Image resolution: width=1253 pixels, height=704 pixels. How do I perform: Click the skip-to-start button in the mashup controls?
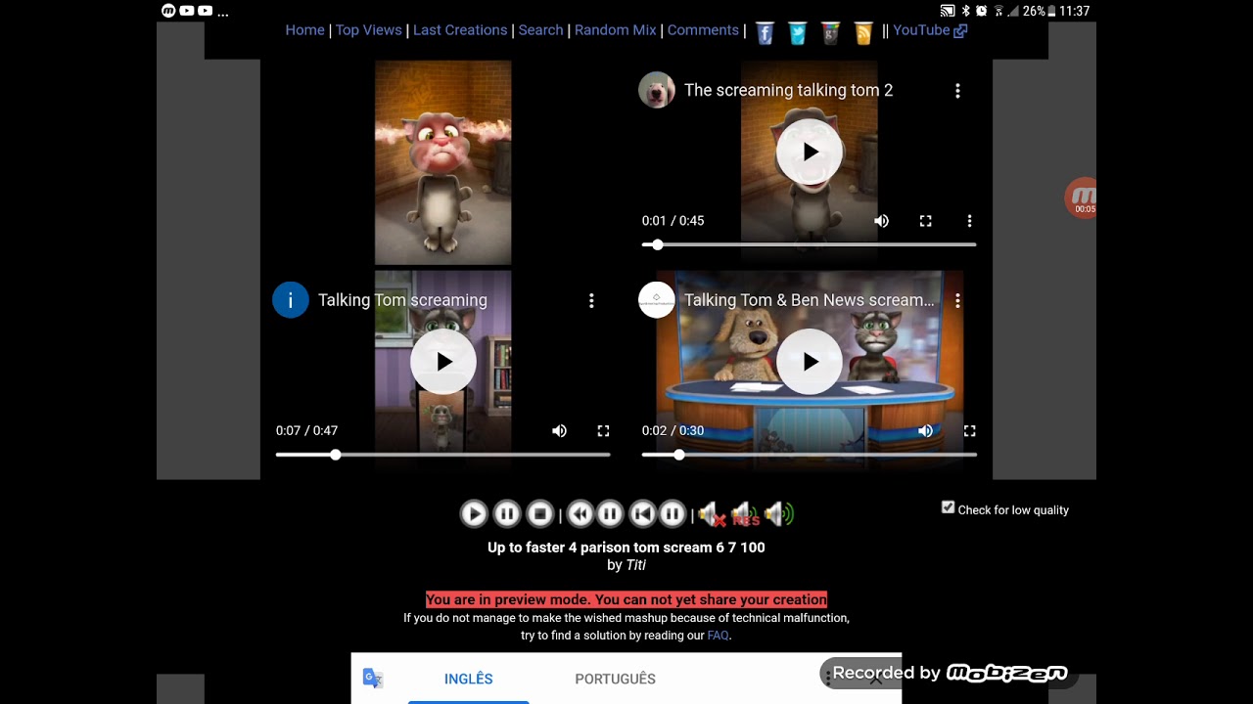642,513
